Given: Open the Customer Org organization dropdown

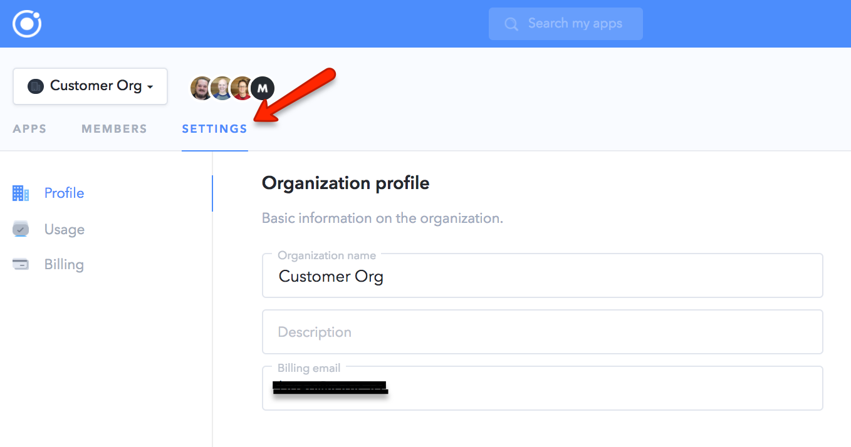Looking at the screenshot, I should pyautogui.click(x=90, y=86).
